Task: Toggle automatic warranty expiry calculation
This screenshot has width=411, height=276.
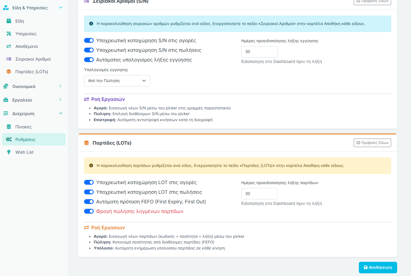Action: pos(89,60)
